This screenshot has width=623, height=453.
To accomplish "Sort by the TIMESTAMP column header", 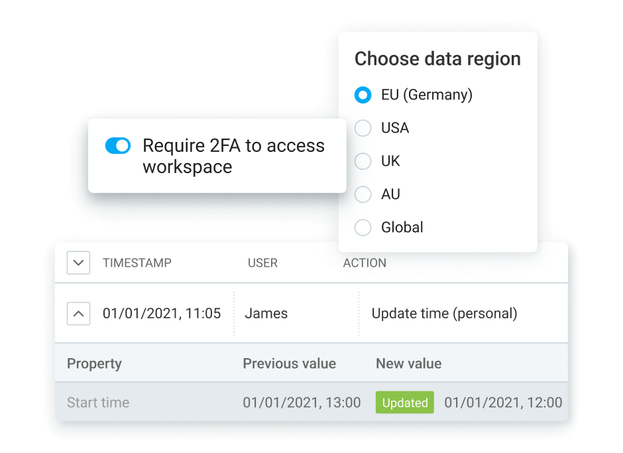I will tap(137, 263).
